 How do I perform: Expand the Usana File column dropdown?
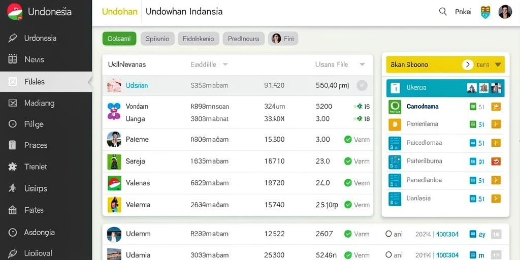click(x=362, y=64)
